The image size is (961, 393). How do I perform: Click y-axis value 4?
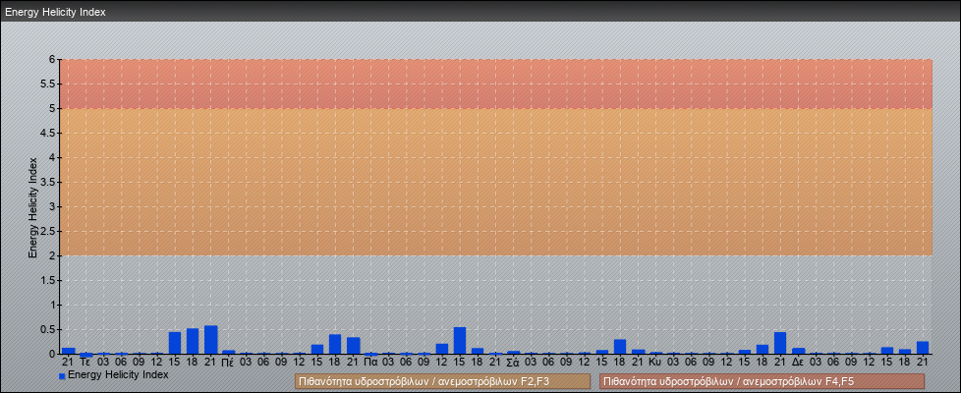click(x=53, y=157)
